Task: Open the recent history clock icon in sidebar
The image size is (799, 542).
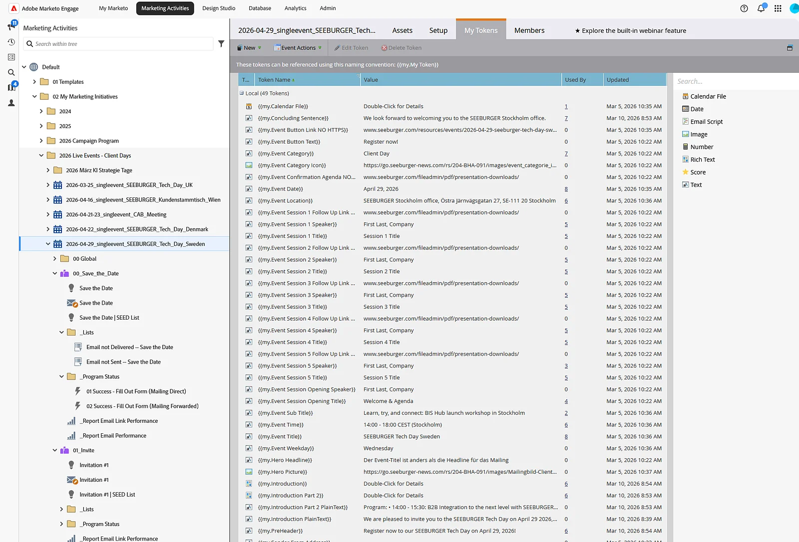Action: (x=11, y=42)
